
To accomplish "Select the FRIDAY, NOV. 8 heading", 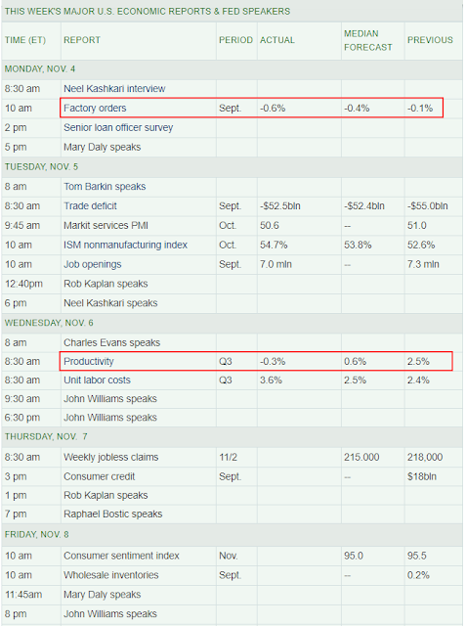I will point(37,535).
